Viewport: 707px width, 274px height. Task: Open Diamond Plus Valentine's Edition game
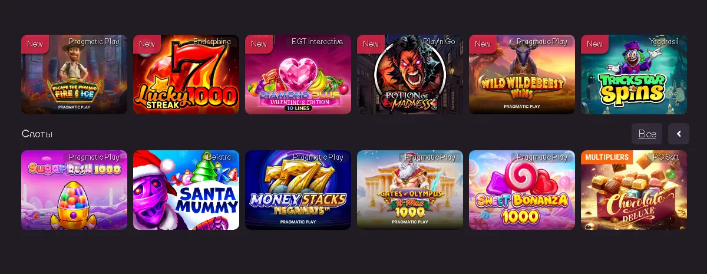(x=298, y=74)
